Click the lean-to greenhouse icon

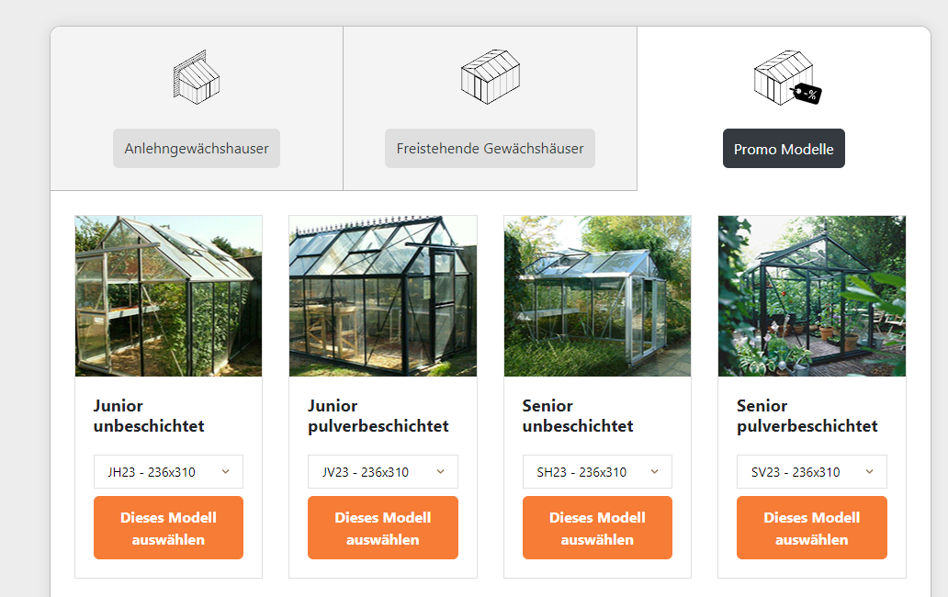point(197,77)
